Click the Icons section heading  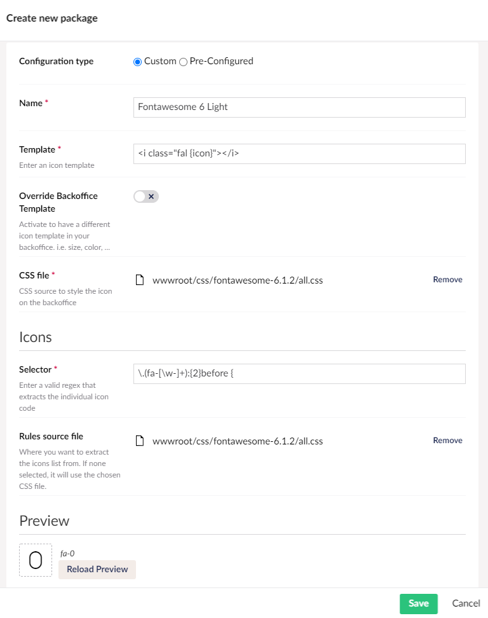pos(36,337)
